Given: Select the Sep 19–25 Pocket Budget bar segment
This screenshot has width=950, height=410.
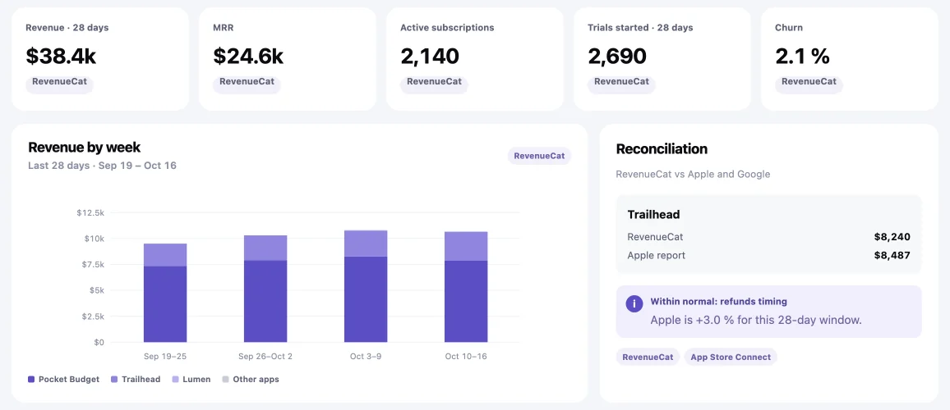Looking at the screenshot, I should 165,304.
